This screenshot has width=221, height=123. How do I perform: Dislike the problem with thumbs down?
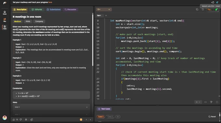[21, 120]
